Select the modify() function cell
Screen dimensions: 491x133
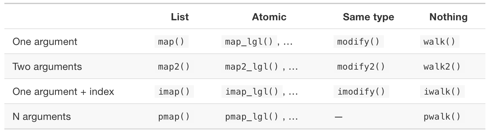358,42
